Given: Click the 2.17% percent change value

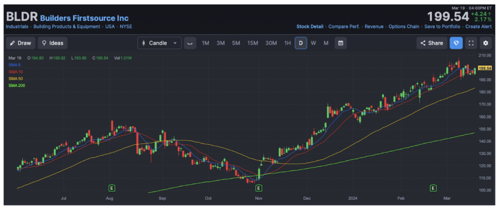Looking at the screenshot, I should [483, 20].
